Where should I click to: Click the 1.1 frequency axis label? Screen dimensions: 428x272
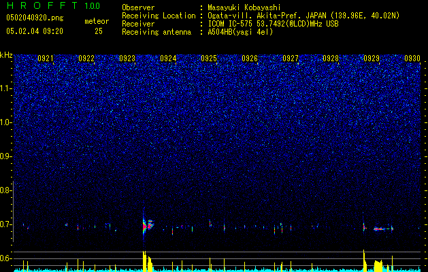[6, 88]
